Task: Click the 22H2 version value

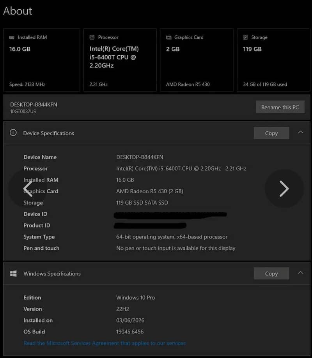Action: tap(122, 309)
